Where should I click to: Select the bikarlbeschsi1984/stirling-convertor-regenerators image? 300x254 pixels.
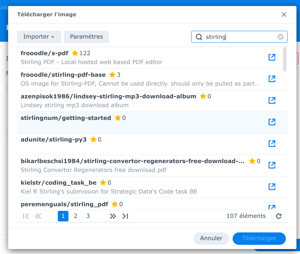click(x=152, y=166)
